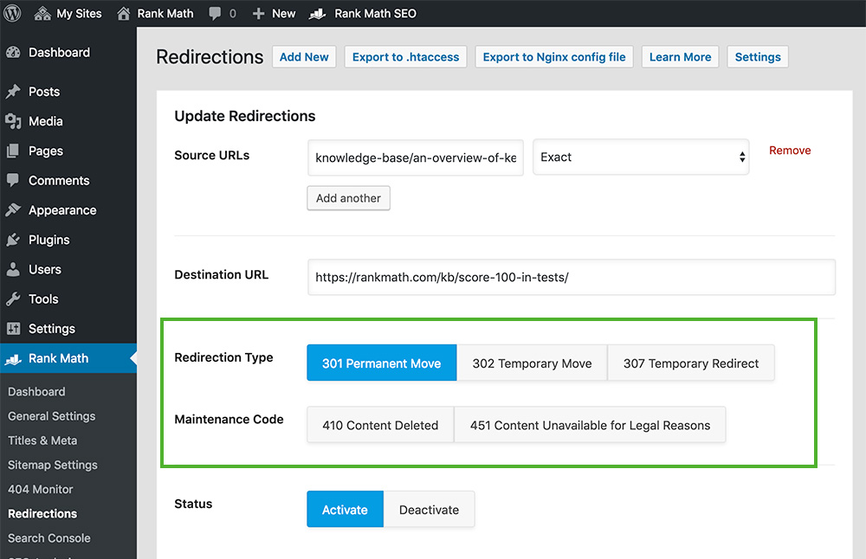Click the Media icon in sidebar
Viewport: 866px width, 559px height.
click(x=13, y=121)
